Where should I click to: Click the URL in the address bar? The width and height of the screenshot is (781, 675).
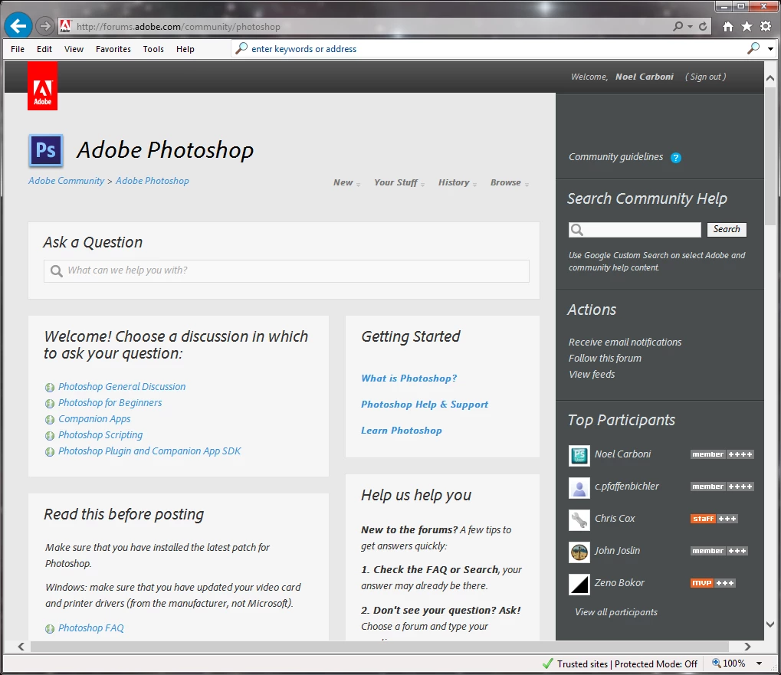tap(179, 26)
